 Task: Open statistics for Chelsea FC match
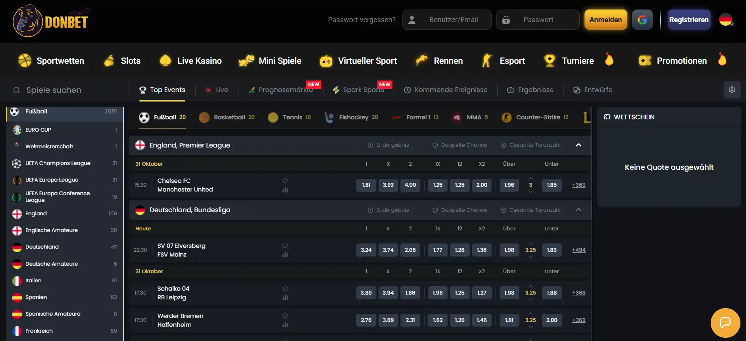click(x=285, y=190)
